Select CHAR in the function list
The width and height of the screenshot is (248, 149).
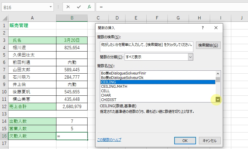(106, 95)
